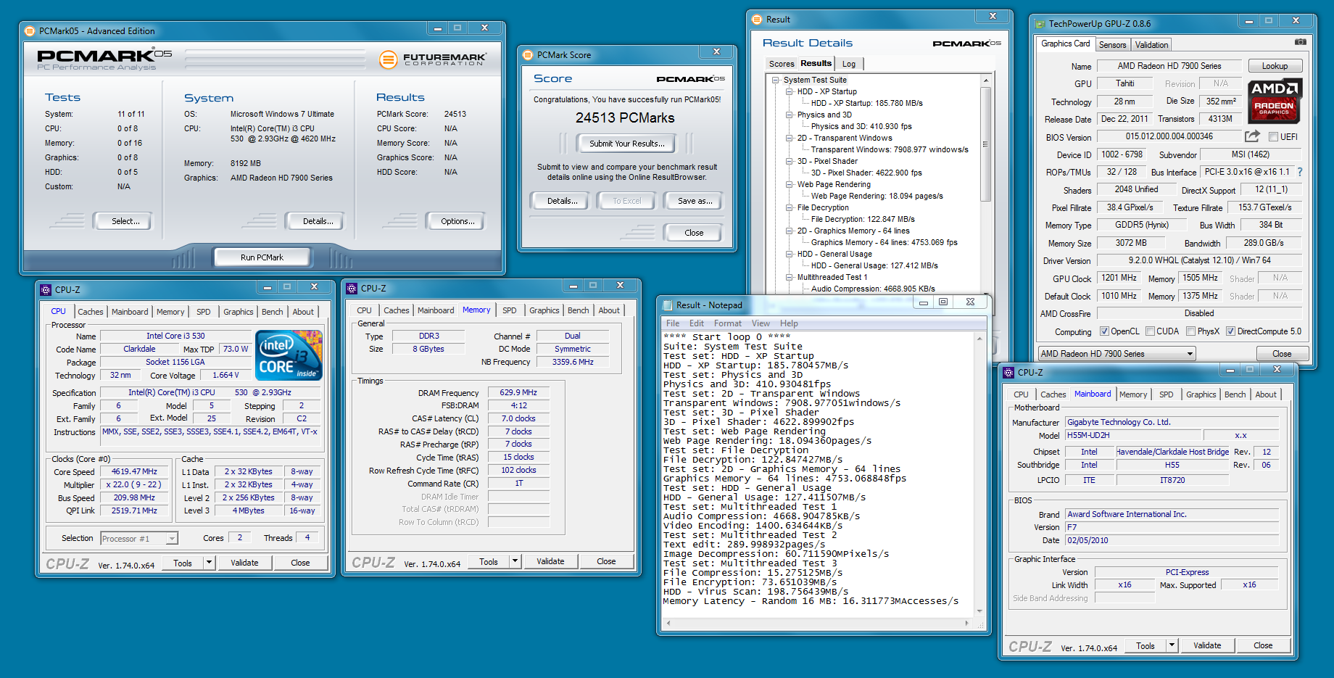Toggle the OpenCL checkbox
Viewport: 1334px width, 678px height.
[1104, 331]
